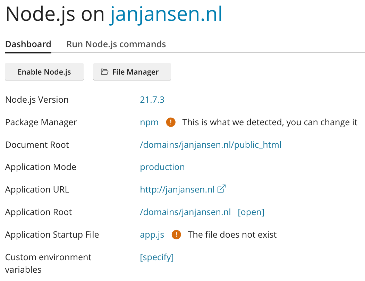The image size is (365, 281).
Task: Click the folder icon on File Manager button
Action: click(104, 72)
